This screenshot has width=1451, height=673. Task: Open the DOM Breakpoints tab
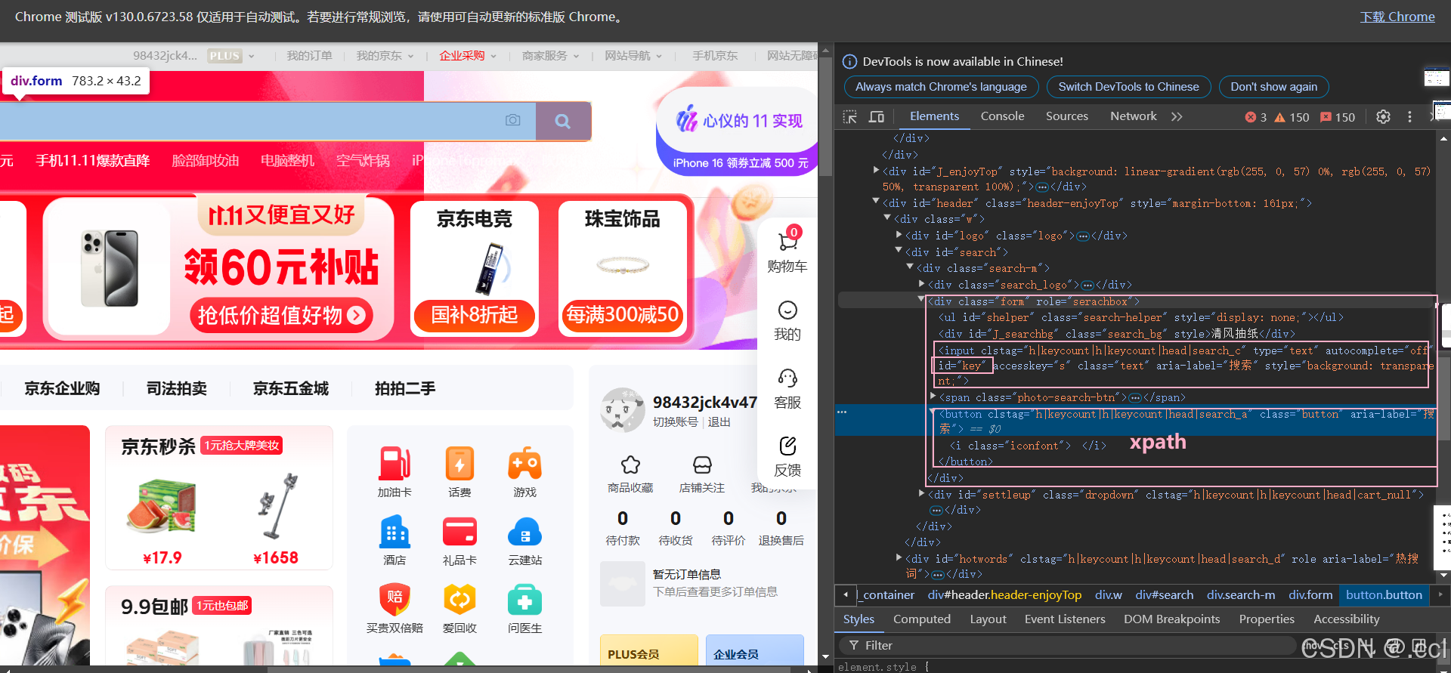[1171, 619]
